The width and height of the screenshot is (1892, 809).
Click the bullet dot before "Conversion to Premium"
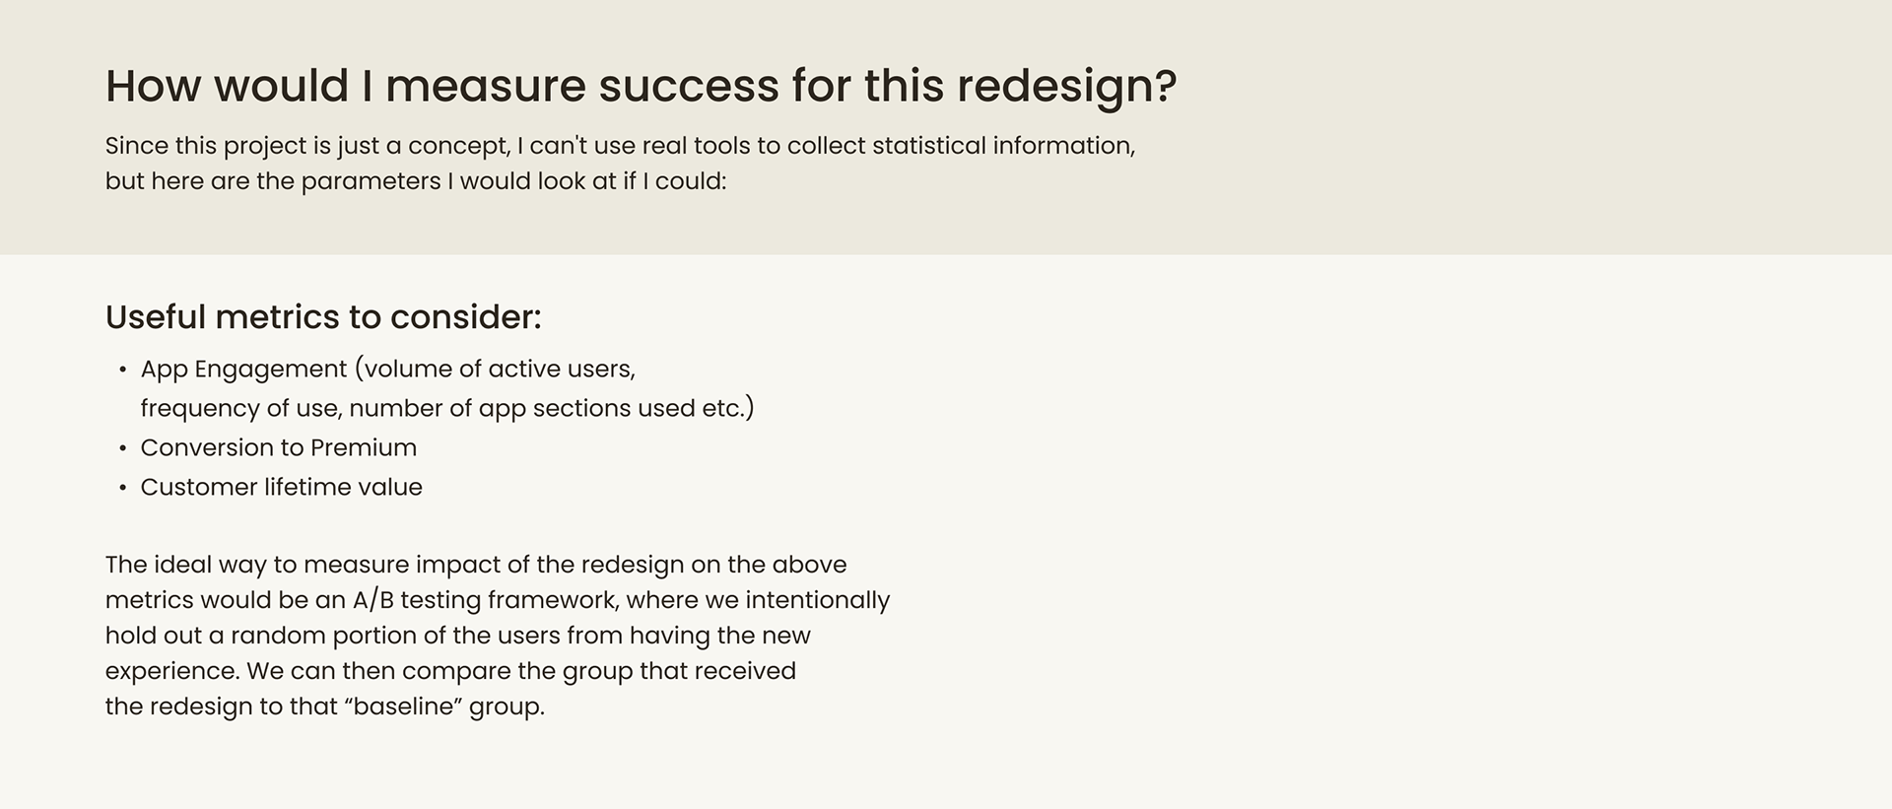tap(123, 449)
